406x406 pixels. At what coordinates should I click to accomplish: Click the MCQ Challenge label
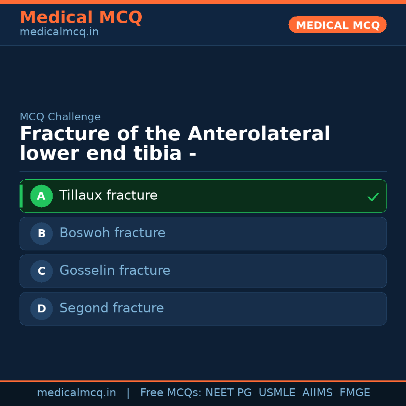point(60,117)
